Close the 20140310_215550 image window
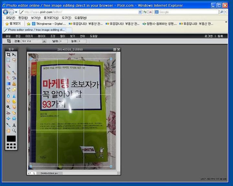 point(118,49)
